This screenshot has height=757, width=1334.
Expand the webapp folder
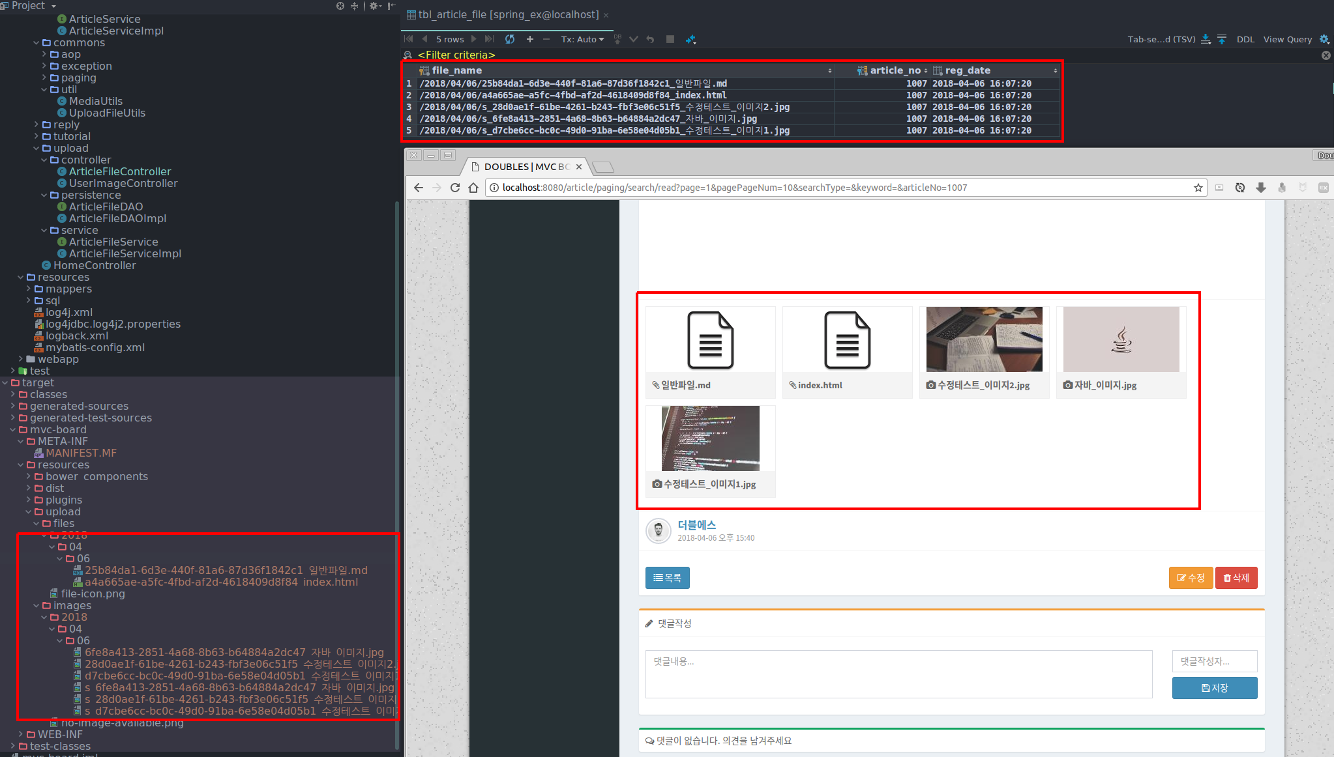pos(21,360)
